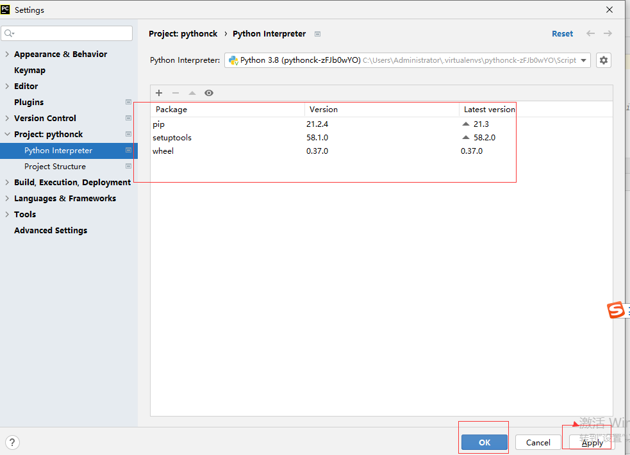Click pip latest version 21.3
This screenshot has height=455, width=630.
coord(481,124)
